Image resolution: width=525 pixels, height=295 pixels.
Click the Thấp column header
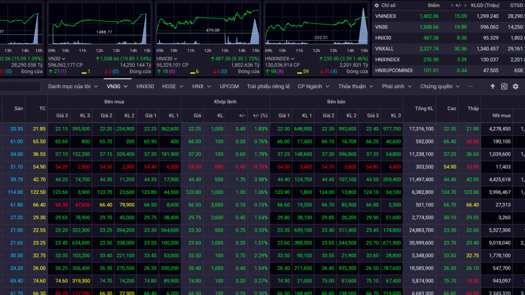coord(473,109)
